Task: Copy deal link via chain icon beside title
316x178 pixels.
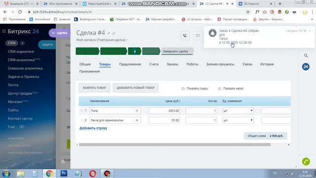Action: (114, 33)
